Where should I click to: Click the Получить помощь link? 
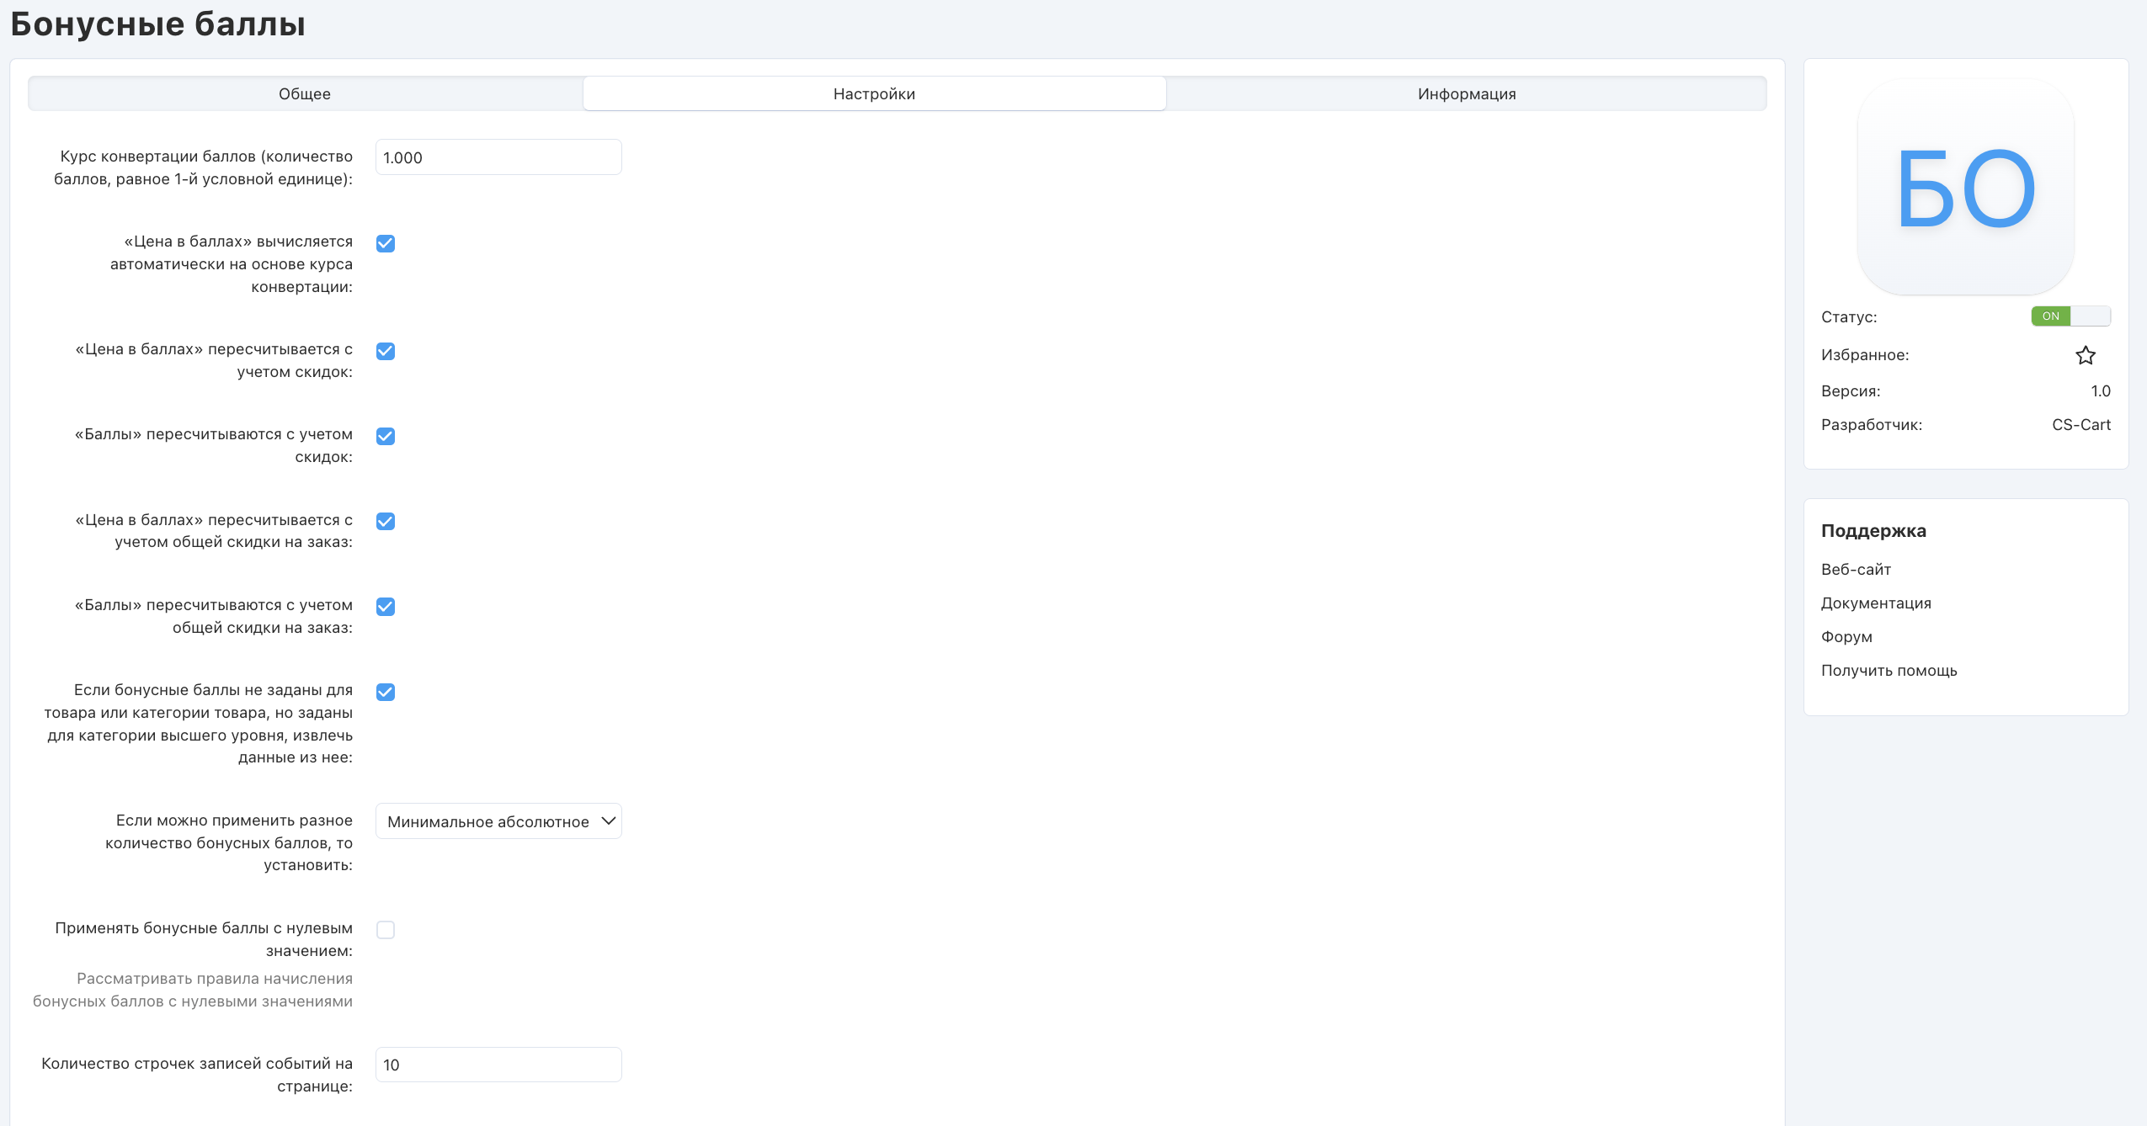(1889, 671)
